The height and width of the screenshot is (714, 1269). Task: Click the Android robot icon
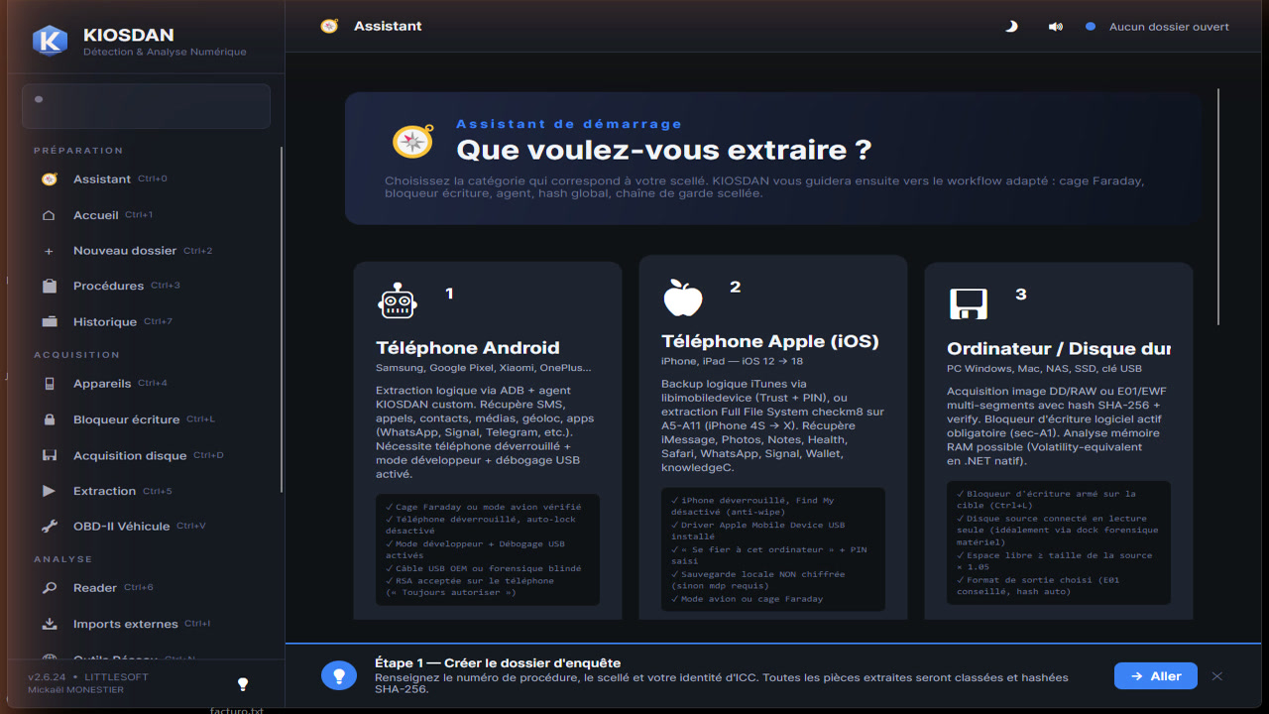[398, 301]
